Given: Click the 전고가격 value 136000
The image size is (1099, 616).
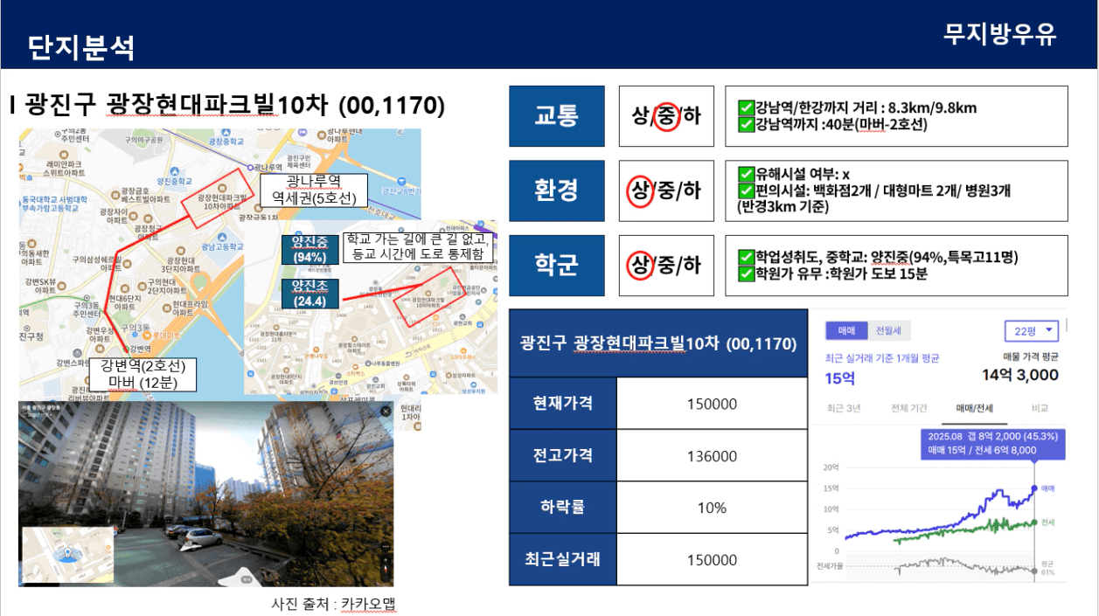Looking at the screenshot, I should pyautogui.click(x=713, y=456).
